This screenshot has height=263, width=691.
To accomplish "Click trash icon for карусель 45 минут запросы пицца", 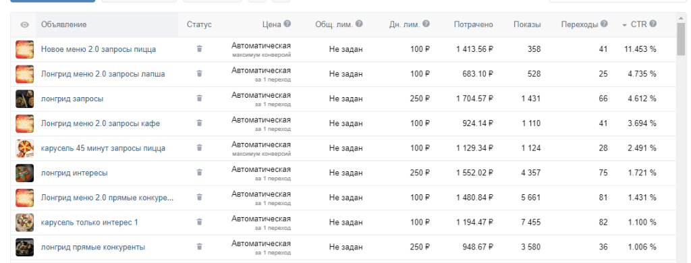I will 199,148.
